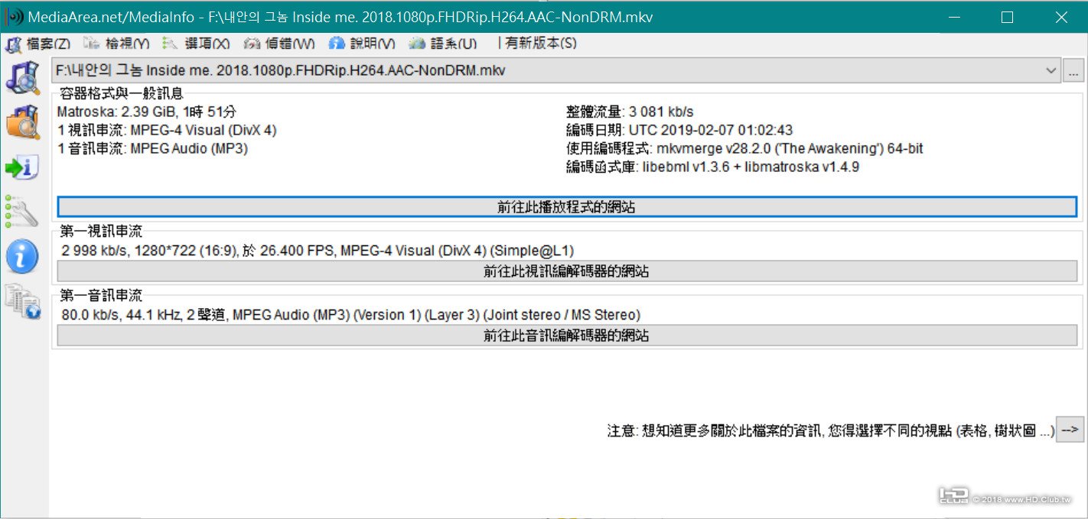Click the 第一音訊串流 group label
The width and height of the screenshot is (1088, 519).
(x=101, y=296)
